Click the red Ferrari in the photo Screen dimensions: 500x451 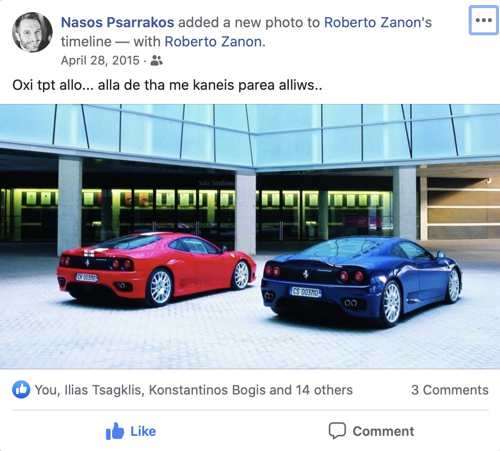pyautogui.click(x=156, y=268)
